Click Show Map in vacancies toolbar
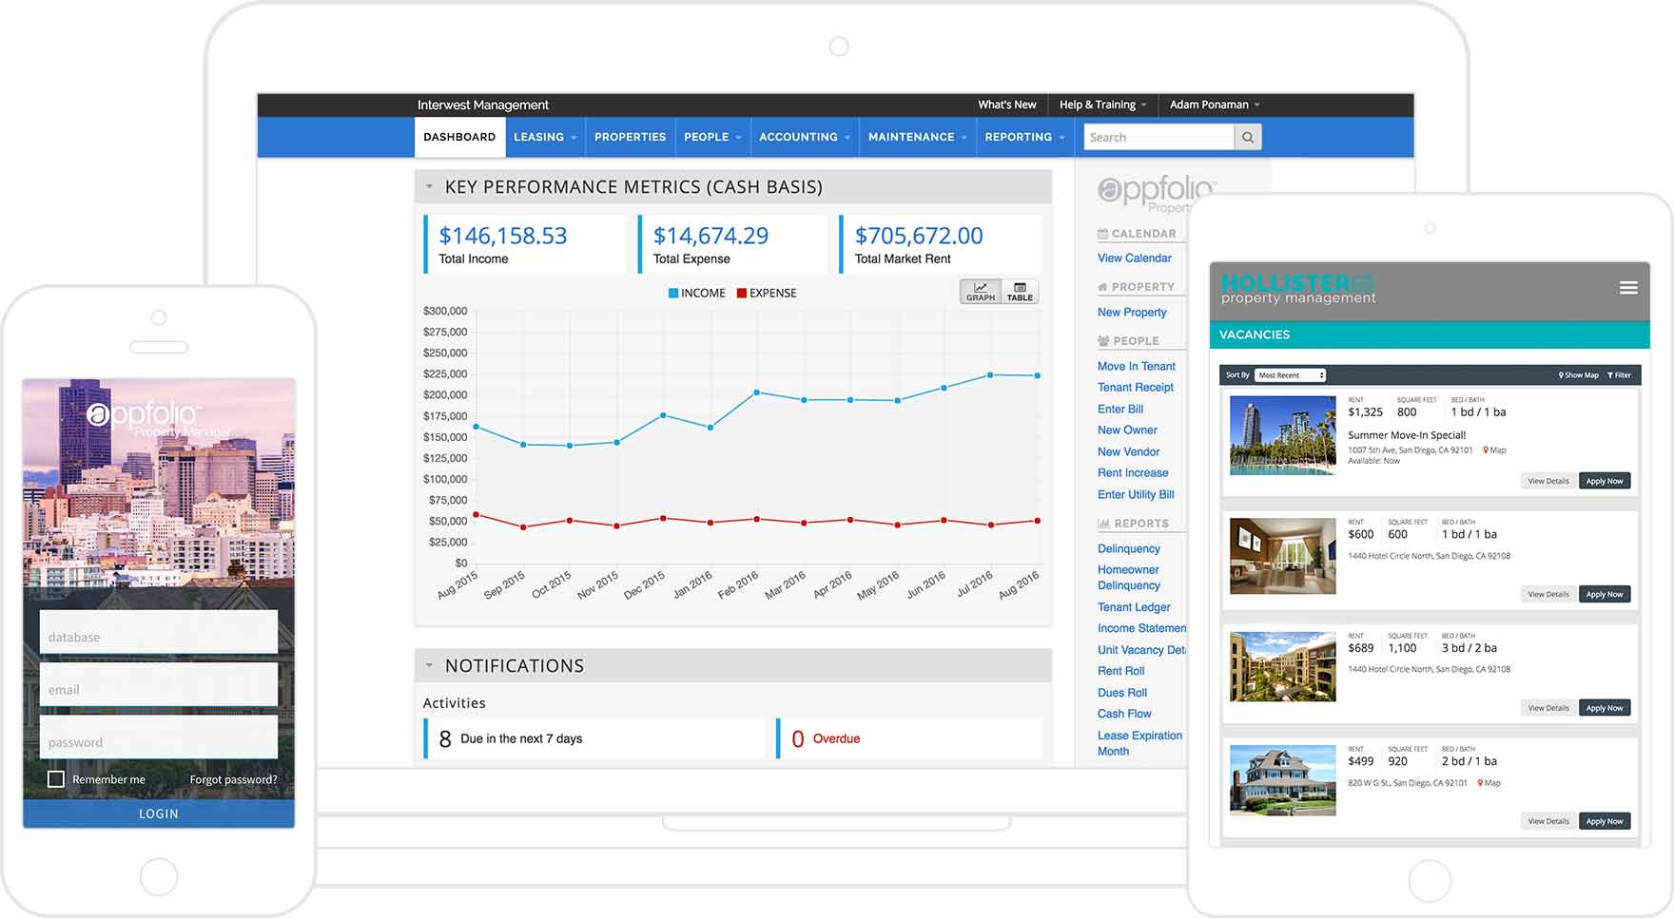 coord(1579,375)
